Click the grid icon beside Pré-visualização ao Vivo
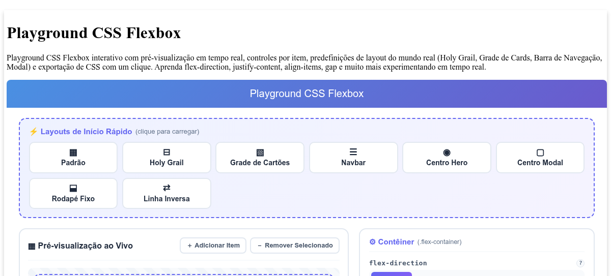Viewport: 611px width, 276px height. pos(32,246)
